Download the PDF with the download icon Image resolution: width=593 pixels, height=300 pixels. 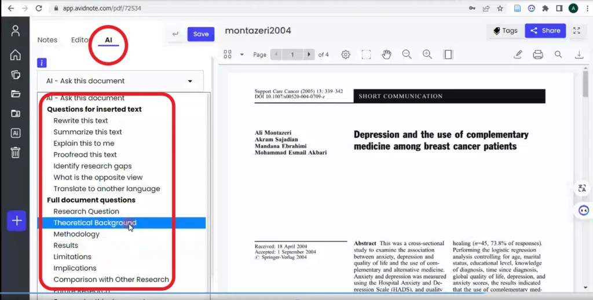[579, 54]
